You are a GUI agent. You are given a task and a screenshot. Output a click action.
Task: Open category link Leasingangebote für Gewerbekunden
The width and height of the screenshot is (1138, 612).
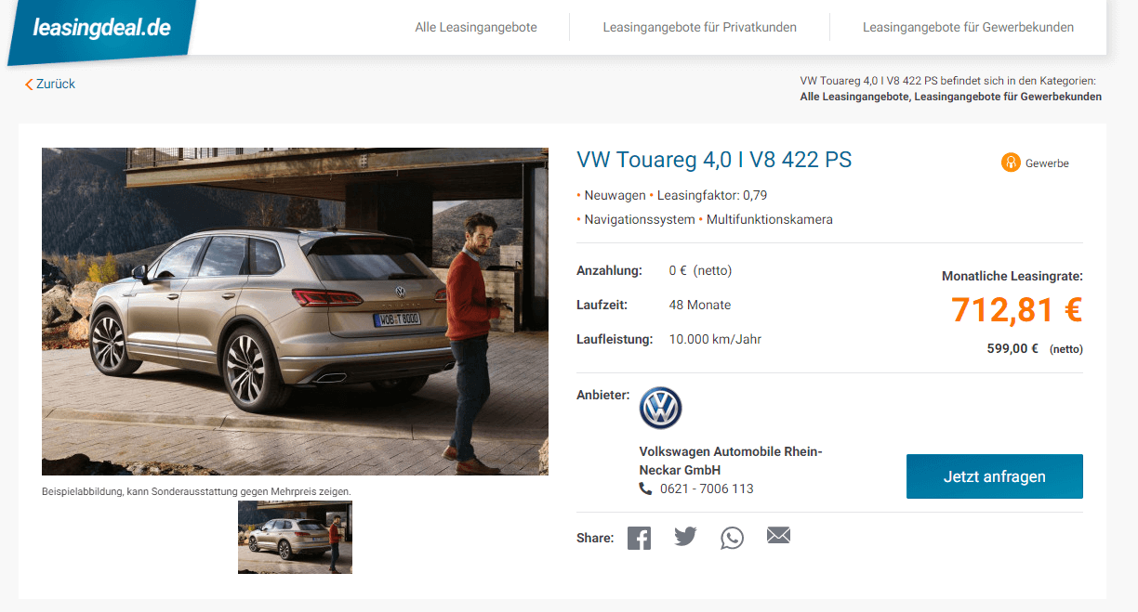click(x=1009, y=97)
